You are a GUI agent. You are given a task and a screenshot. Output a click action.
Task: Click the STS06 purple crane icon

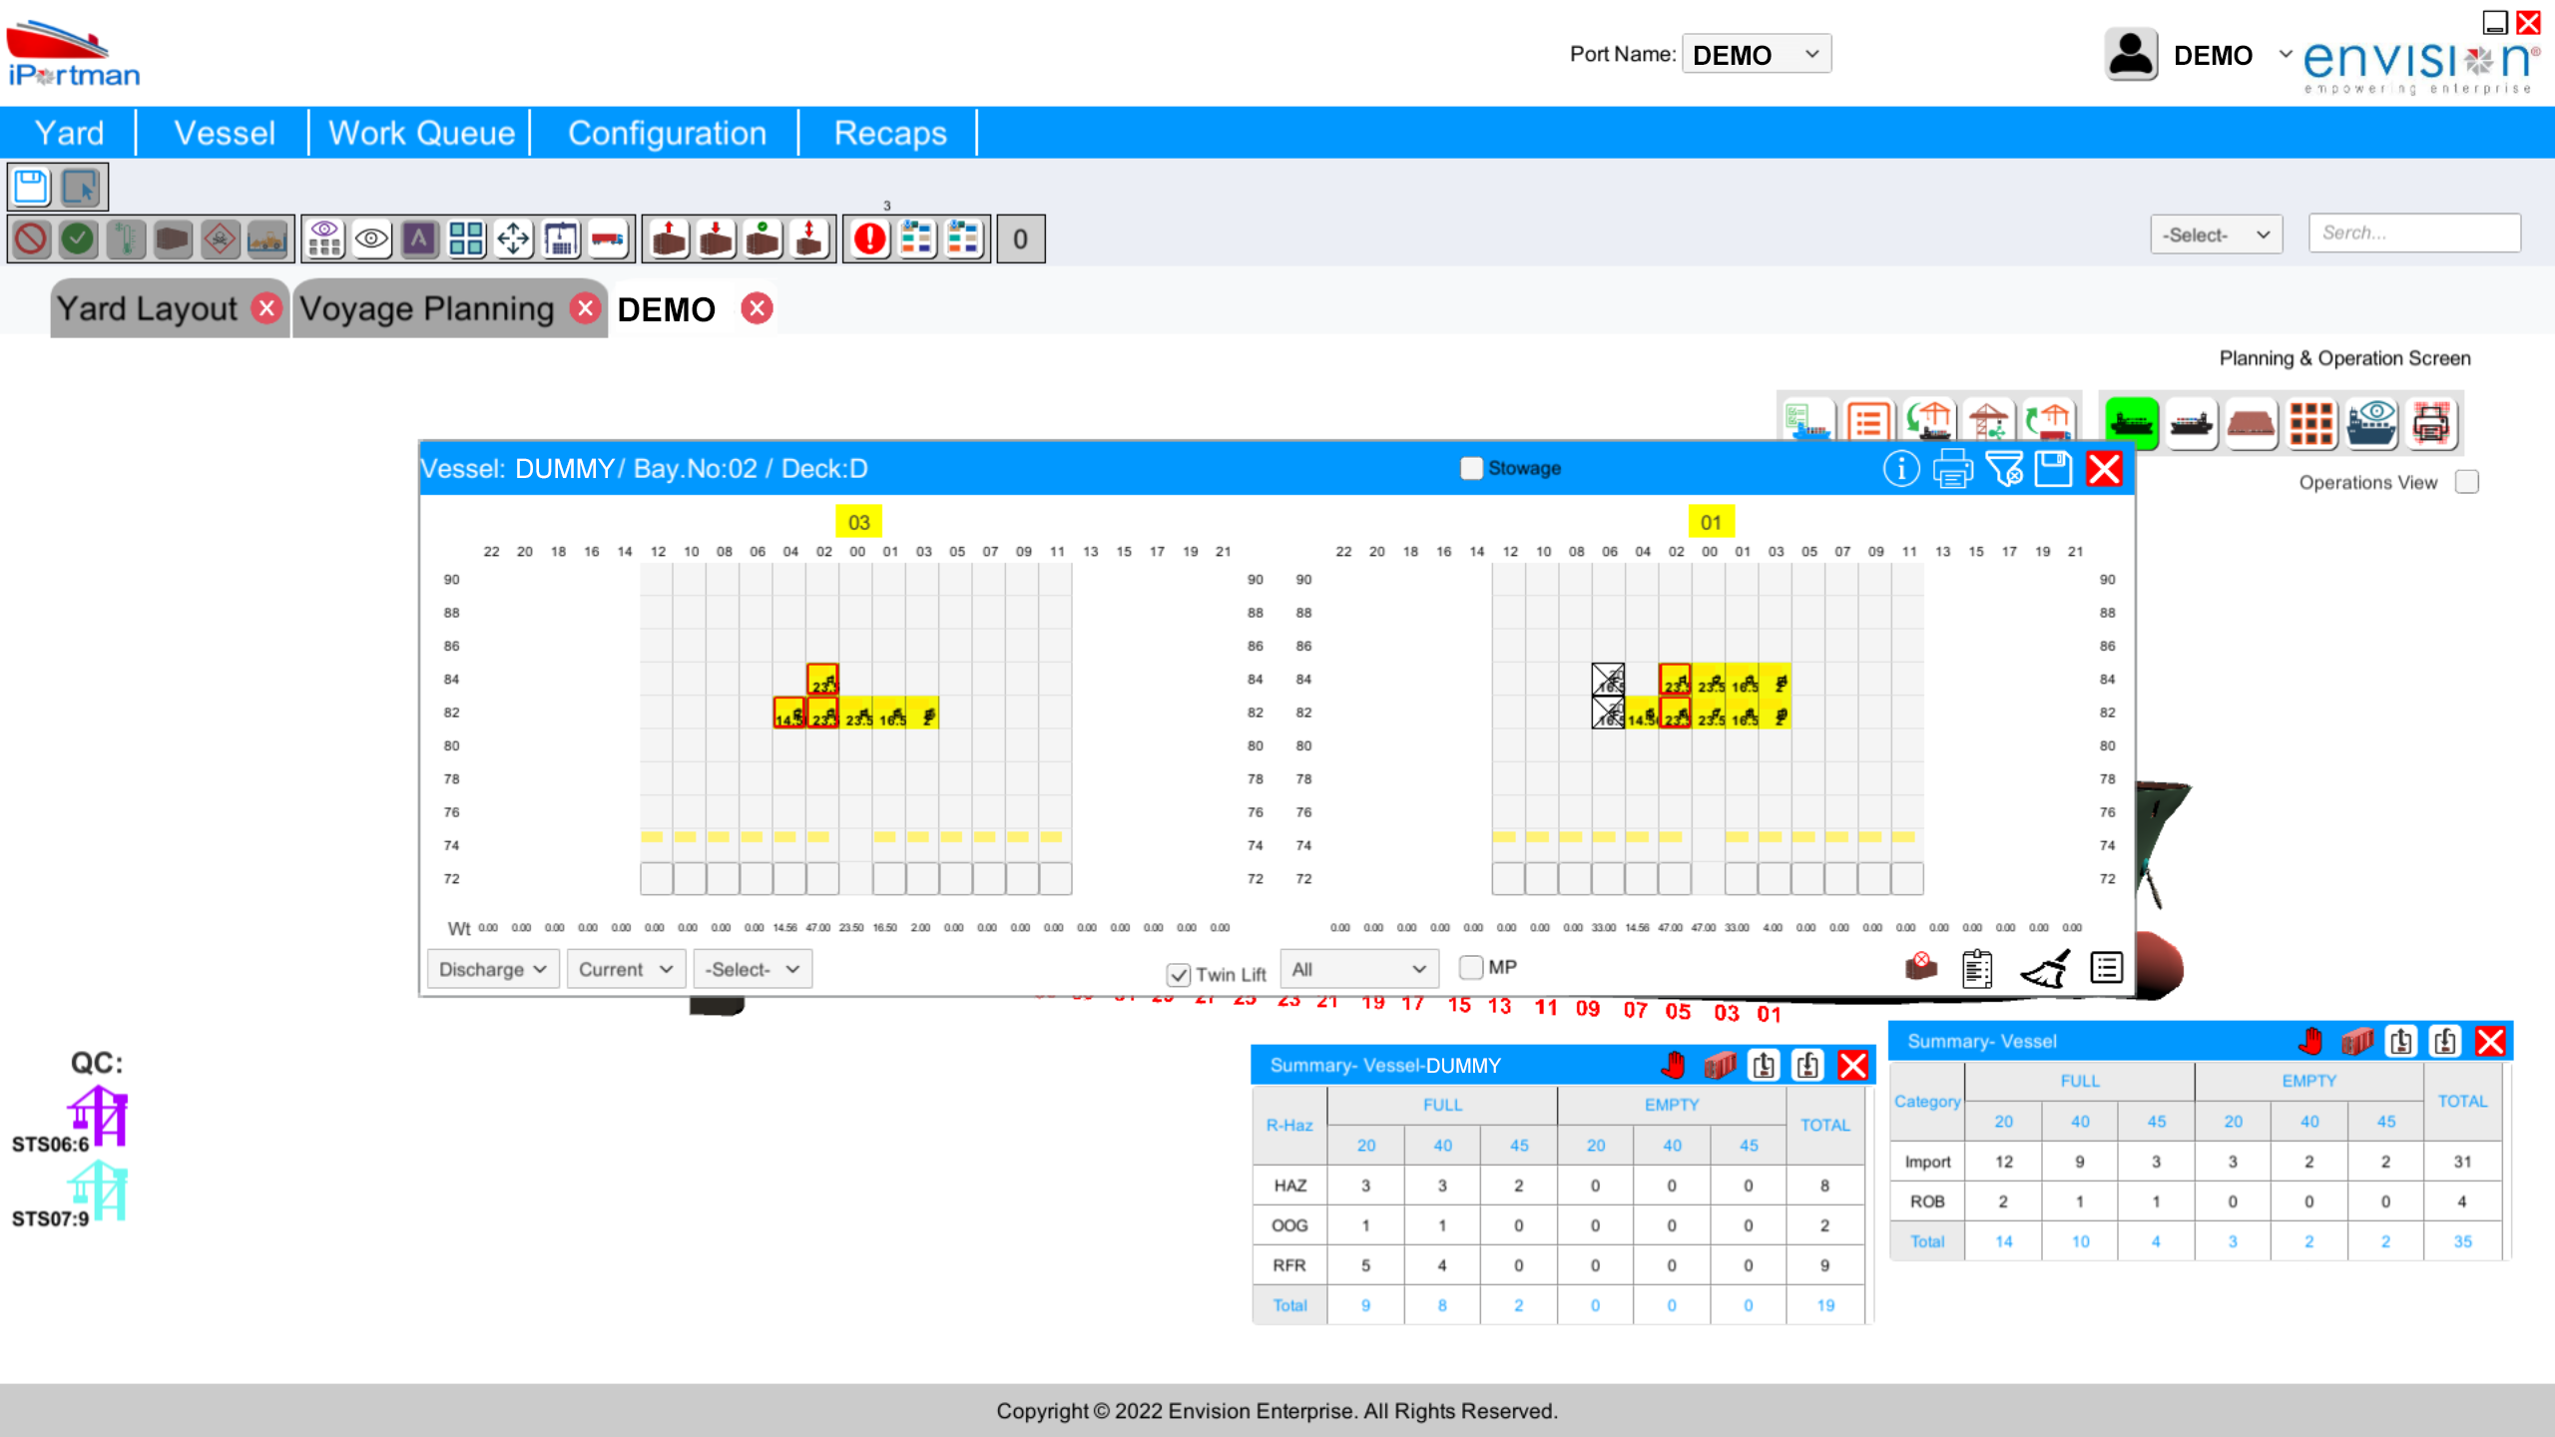tap(98, 1115)
